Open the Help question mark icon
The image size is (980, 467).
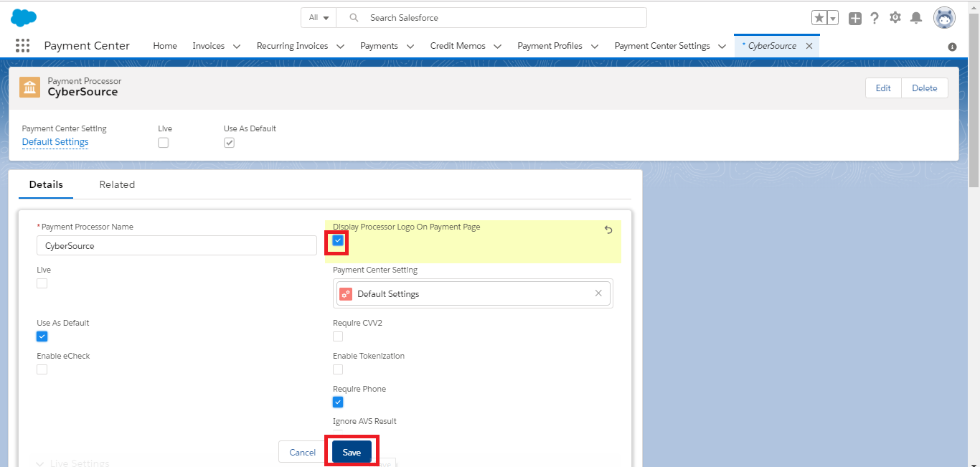(x=875, y=19)
